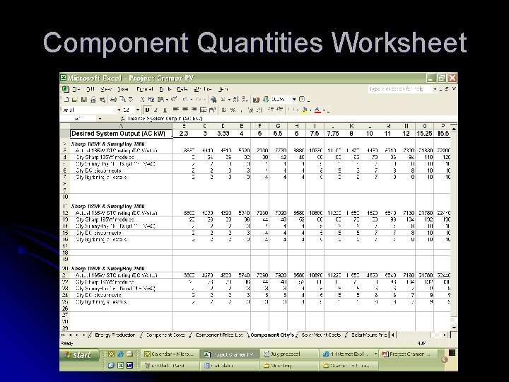Open the Format menu
Viewport: 509px width, 382px height.
pos(144,89)
